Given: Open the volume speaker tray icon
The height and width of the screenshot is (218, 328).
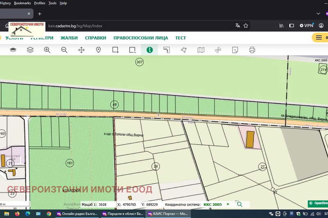Looking at the screenshot, I should pos(319,214).
